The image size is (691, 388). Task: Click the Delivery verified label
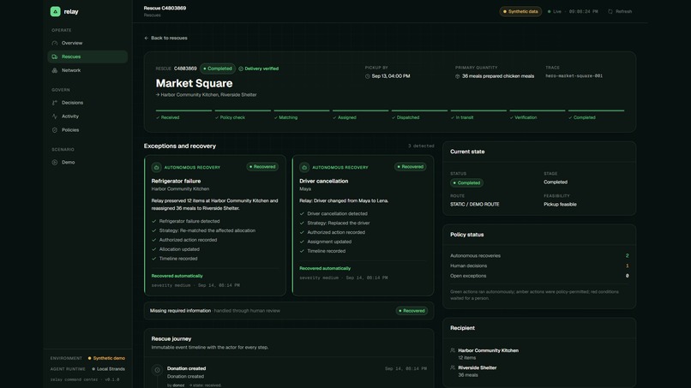(x=259, y=69)
